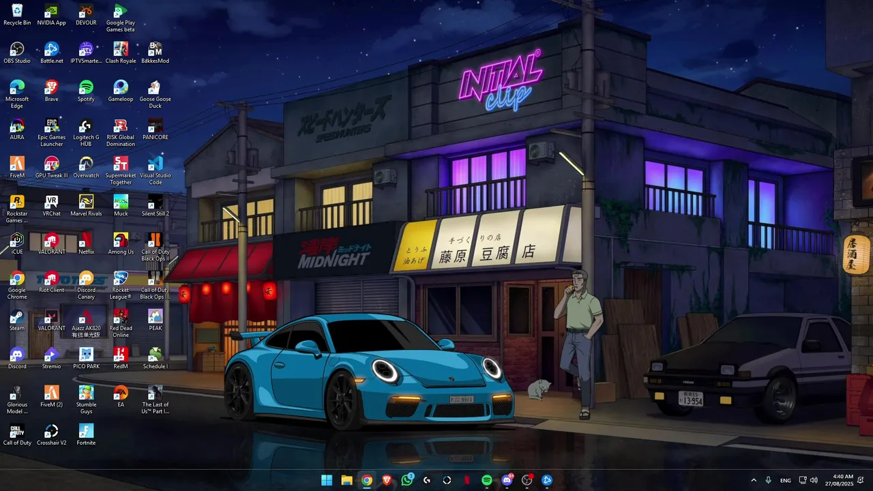This screenshot has width=873, height=491.
Task: Click the Schedule I shortcut
Action: click(156, 358)
